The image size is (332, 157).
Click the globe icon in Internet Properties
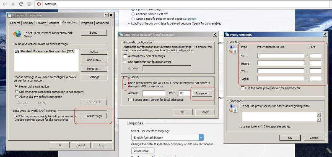click(17, 34)
